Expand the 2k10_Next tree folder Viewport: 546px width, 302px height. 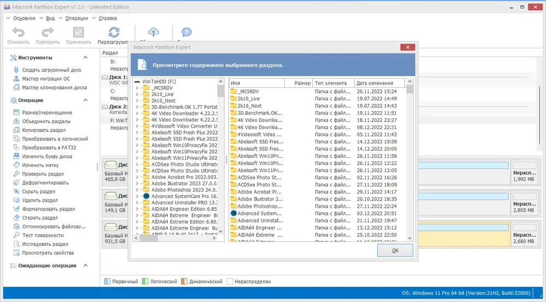137,100
